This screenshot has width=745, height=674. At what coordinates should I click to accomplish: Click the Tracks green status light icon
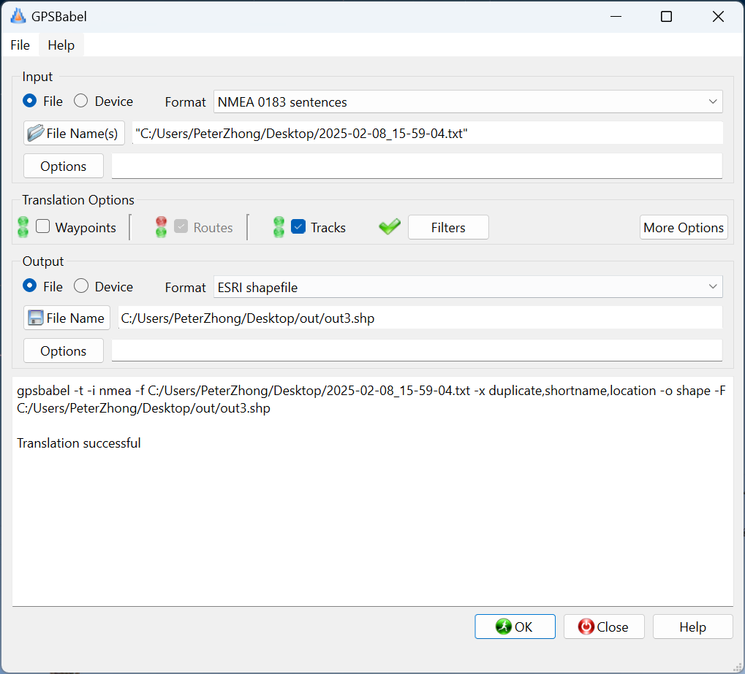pos(279,227)
